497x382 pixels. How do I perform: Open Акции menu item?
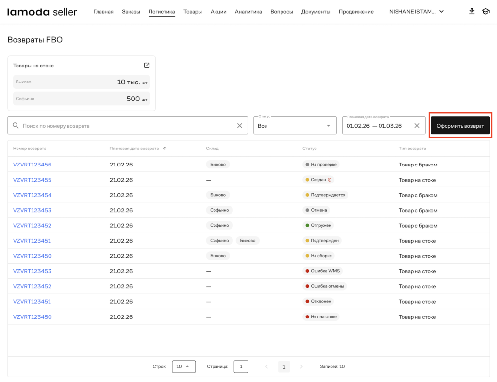(x=218, y=12)
